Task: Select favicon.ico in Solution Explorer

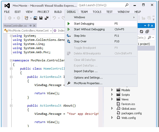Action: pyautogui.click(x=128, y=104)
